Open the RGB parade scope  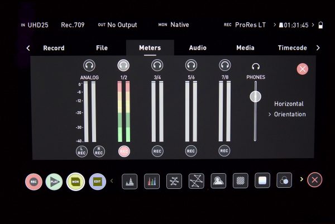[x=151, y=180]
